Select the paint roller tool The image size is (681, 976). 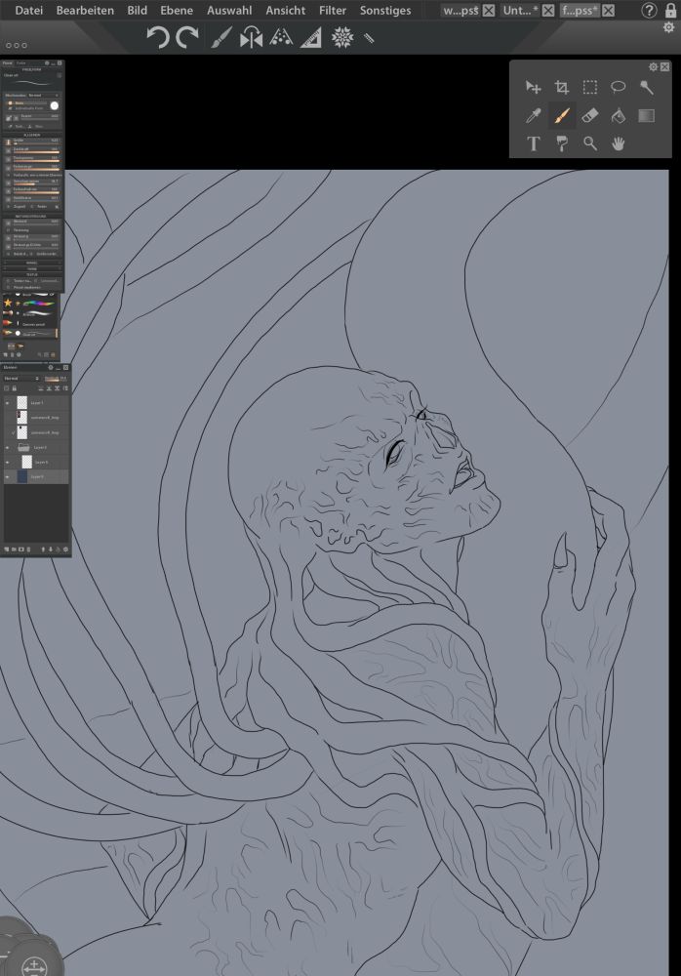pyautogui.click(x=561, y=143)
